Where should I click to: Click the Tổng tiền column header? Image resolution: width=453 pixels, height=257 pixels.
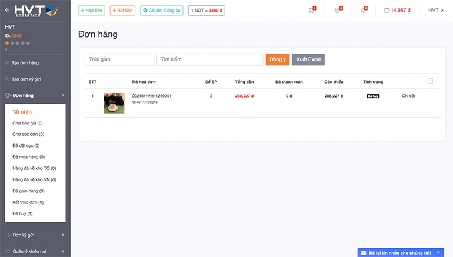244,82
